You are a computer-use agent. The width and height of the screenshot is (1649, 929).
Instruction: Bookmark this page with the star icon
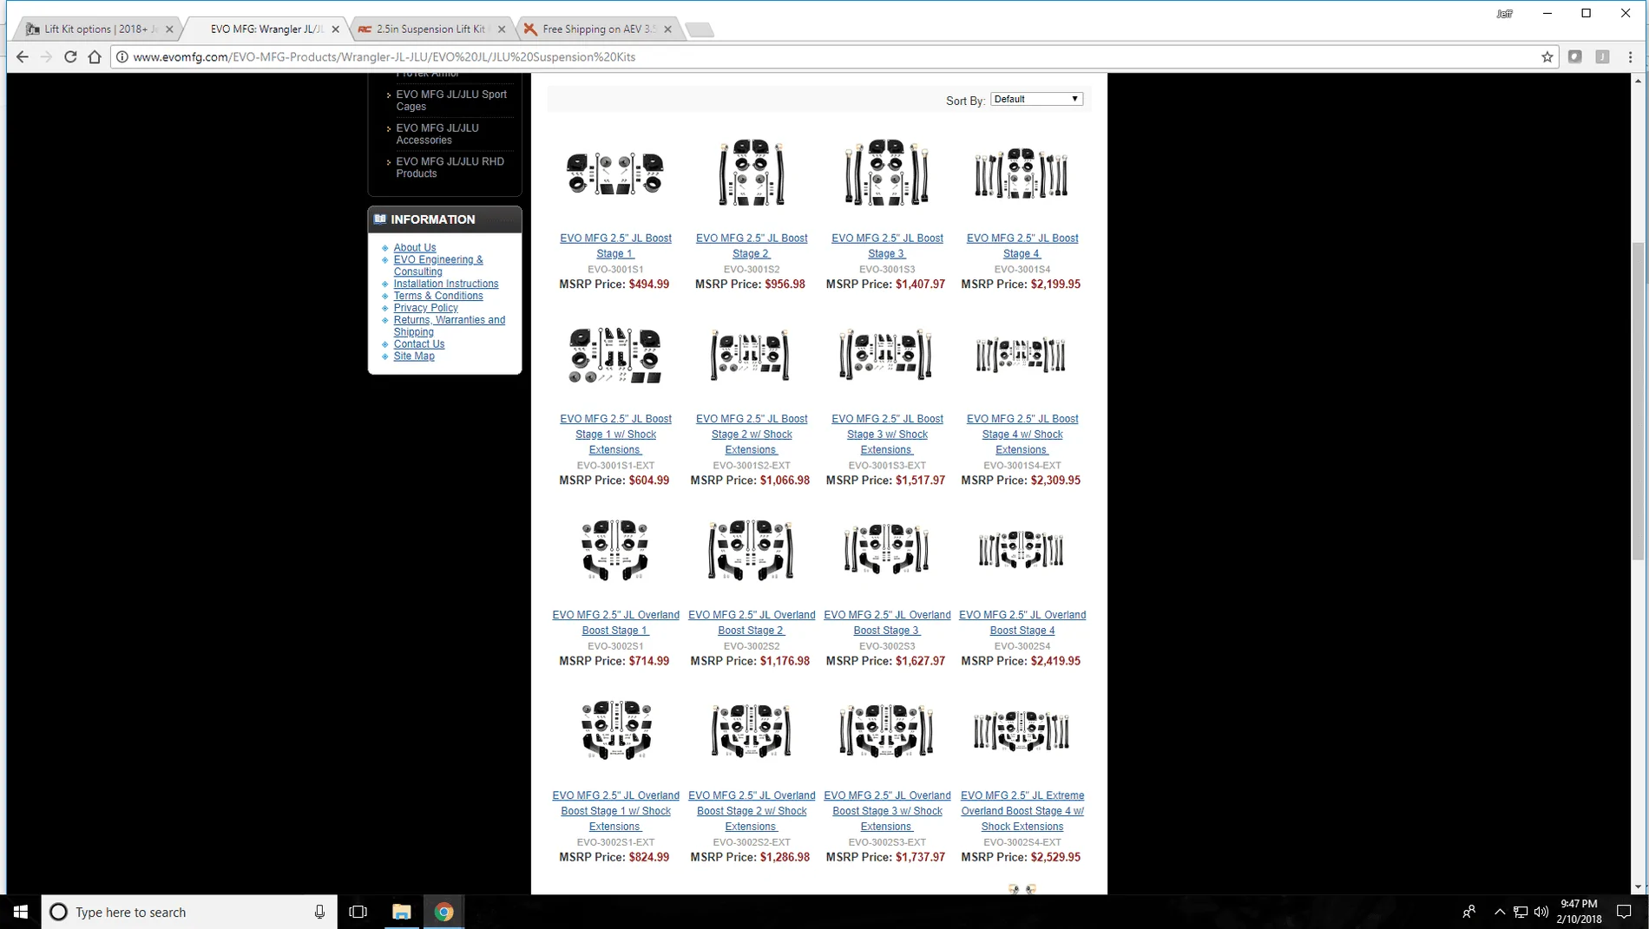click(x=1547, y=56)
